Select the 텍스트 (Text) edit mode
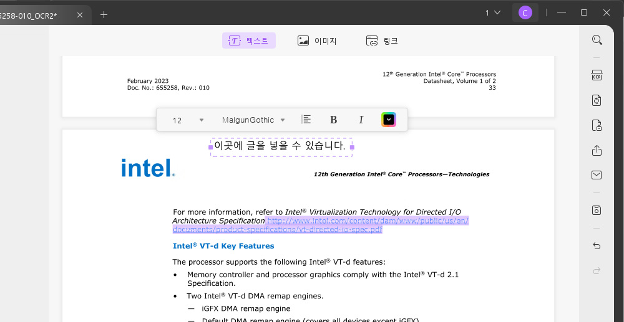Screen dimensions: 624x322 [249, 40]
